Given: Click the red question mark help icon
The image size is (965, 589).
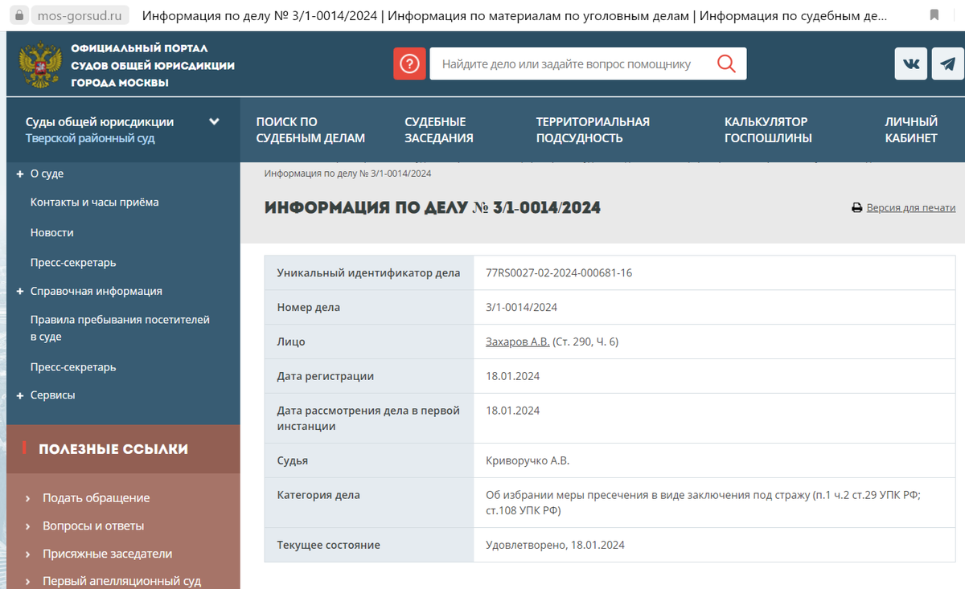Looking at the screenshot, I should 409,63.
